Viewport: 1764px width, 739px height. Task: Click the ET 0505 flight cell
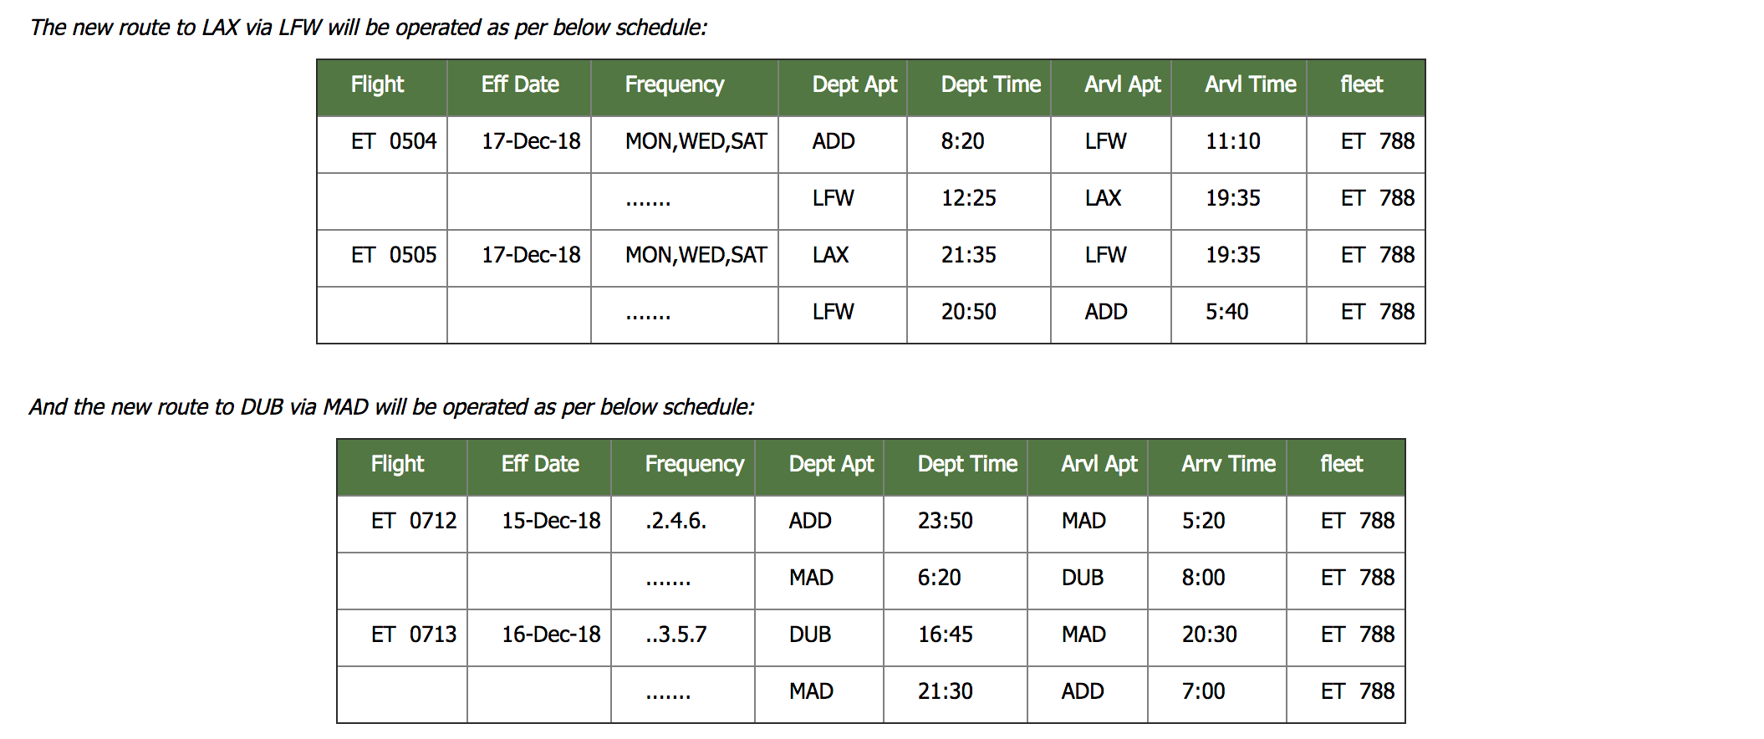click(x=393, y=255)
